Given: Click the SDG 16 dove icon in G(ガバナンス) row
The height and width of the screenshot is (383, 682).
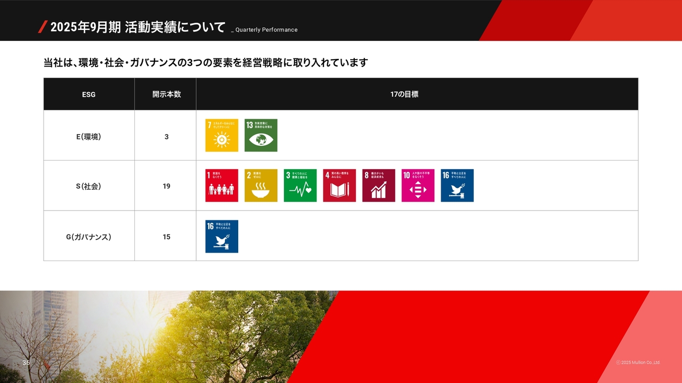Looking at the screenshot, I should coord(222,236).
